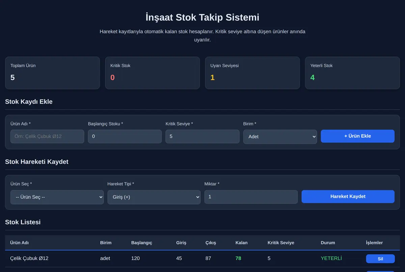Click the Durum column header

[328, 243]
